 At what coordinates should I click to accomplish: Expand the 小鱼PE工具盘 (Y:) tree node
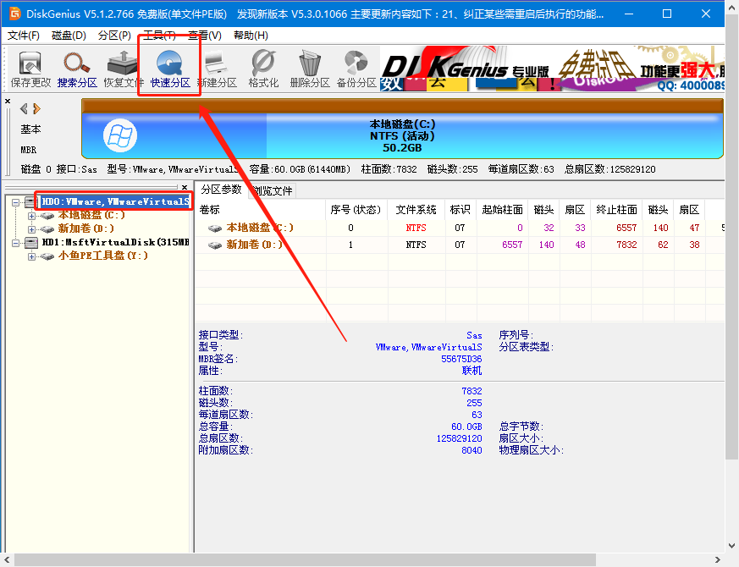tap(31, 256)
